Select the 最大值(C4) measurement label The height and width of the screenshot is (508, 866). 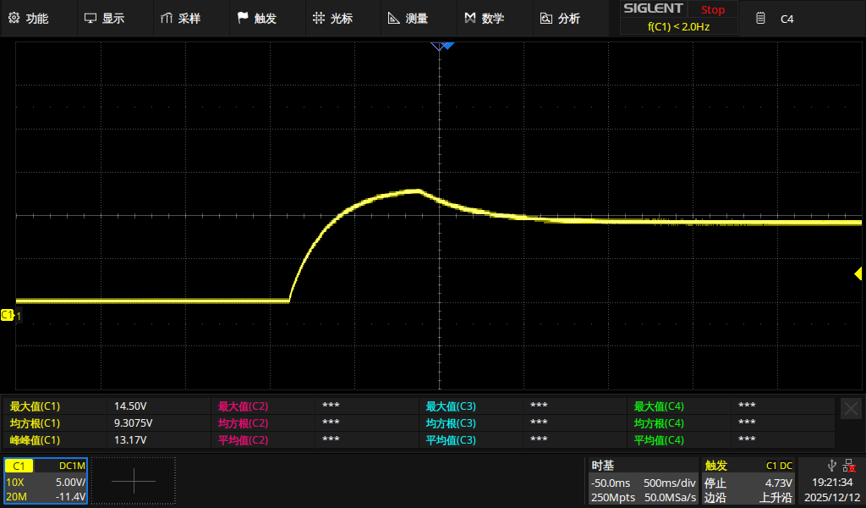(659, 406)
